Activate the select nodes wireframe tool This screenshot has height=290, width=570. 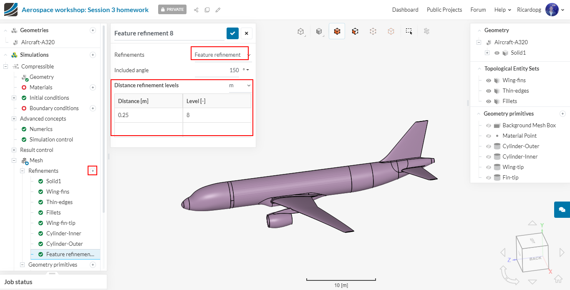[x=373, y=31]
